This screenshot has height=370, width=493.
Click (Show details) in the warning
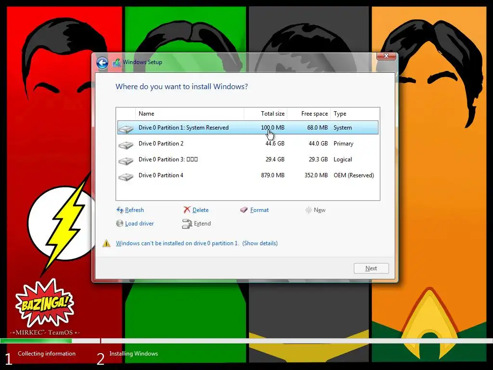[260, 243]
